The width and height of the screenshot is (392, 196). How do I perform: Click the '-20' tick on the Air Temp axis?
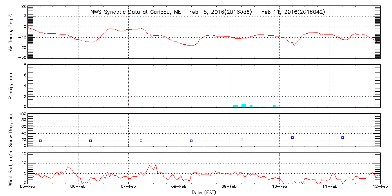pyautogui.click(x=23, y=47)
